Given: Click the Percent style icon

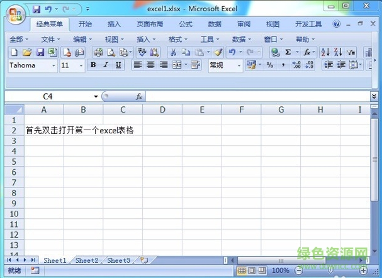Looking at the screenshot, I should click(270, 65).
